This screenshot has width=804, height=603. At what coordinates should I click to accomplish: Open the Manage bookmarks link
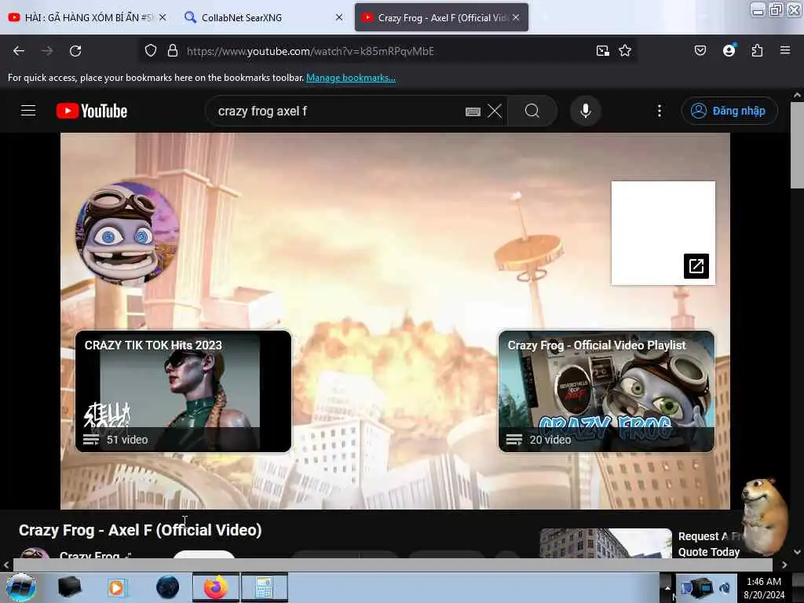coord(351,78)
